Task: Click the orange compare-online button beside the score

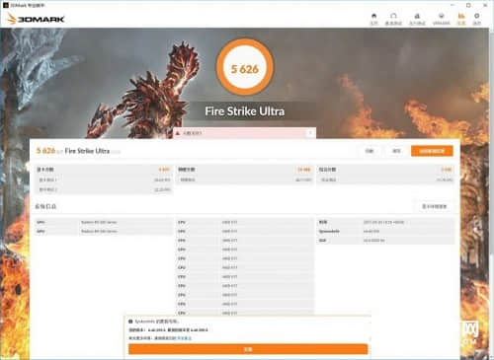Action: 432,151
